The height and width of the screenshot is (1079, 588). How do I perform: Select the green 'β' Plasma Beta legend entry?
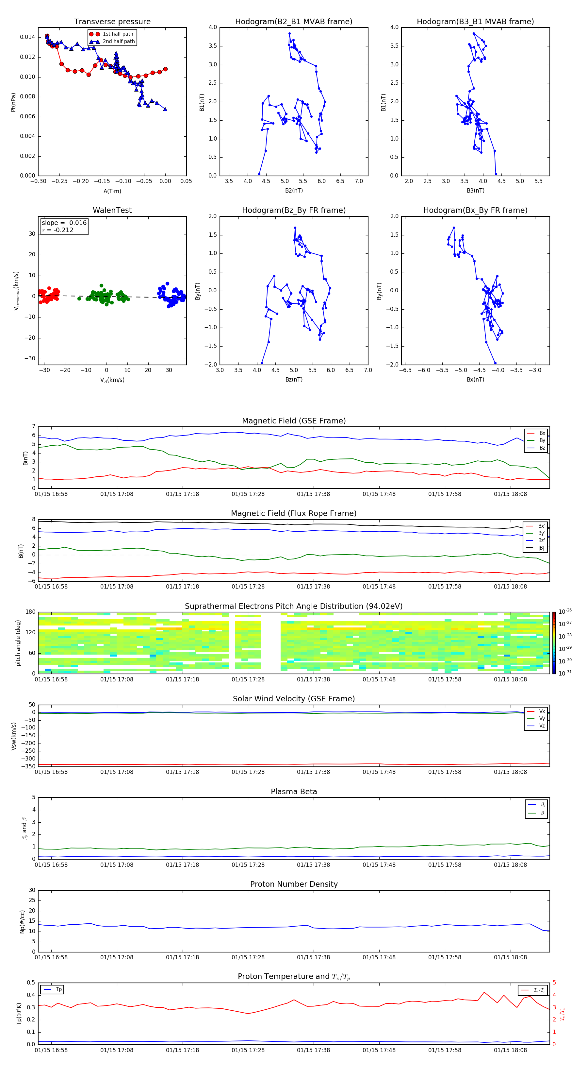click(x=537, y=813)
